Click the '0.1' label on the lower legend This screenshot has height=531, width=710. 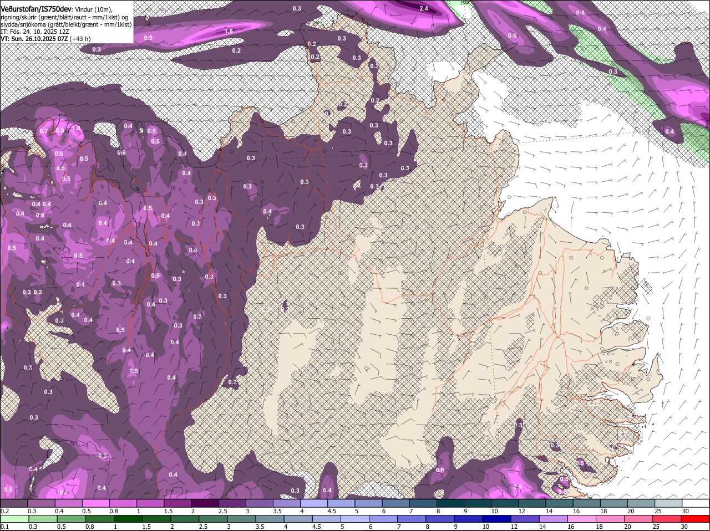4,527
